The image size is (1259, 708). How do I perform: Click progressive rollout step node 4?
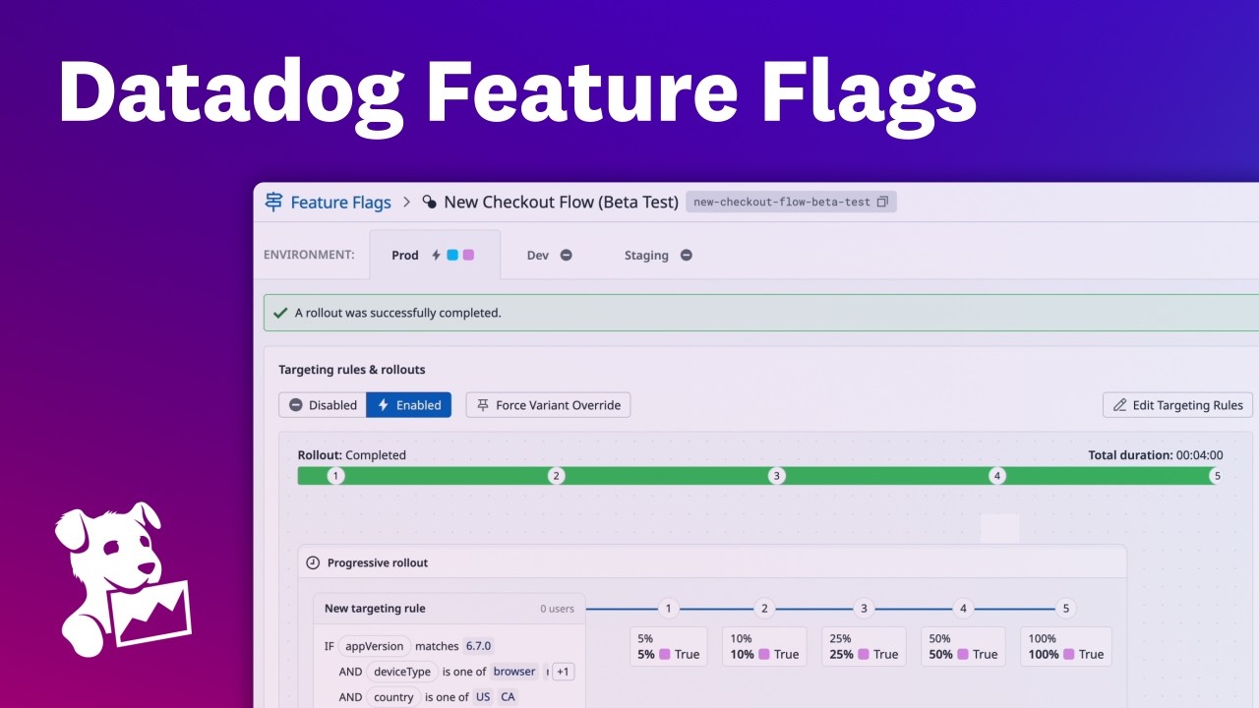click(x=963, y=609)
